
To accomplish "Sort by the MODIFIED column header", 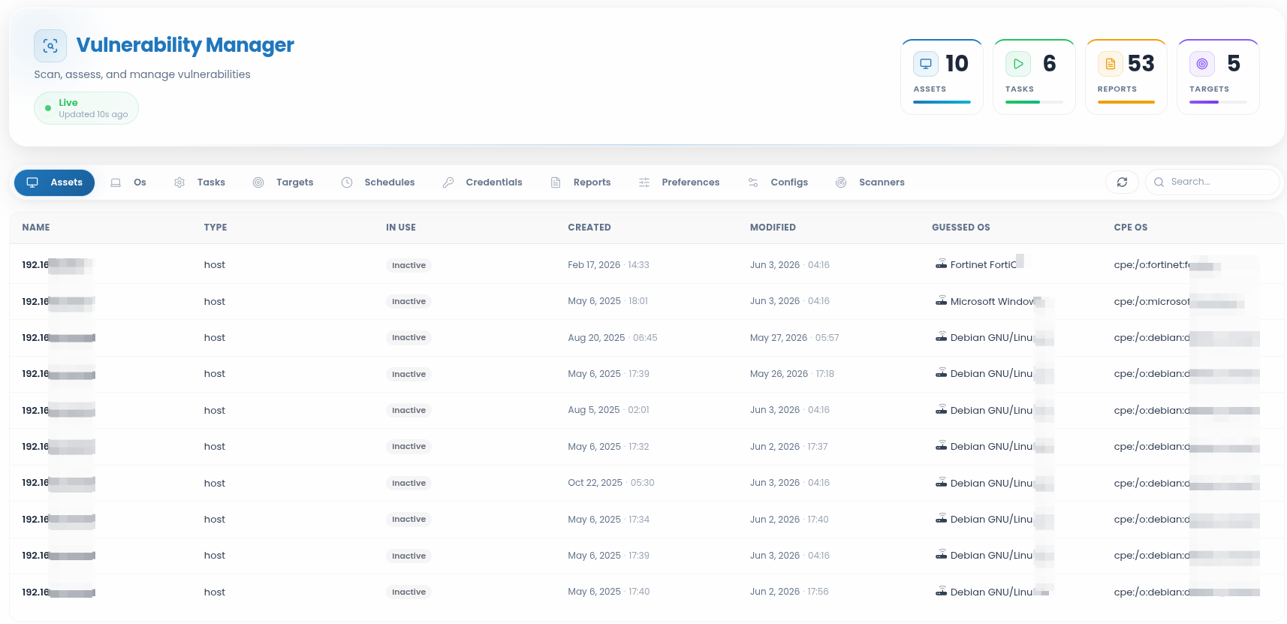I will [773, 228].
